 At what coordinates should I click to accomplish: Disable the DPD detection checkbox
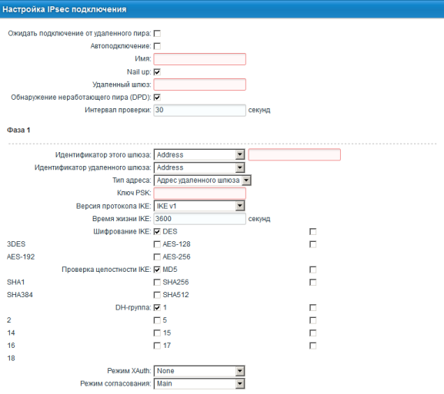point(157,98)
